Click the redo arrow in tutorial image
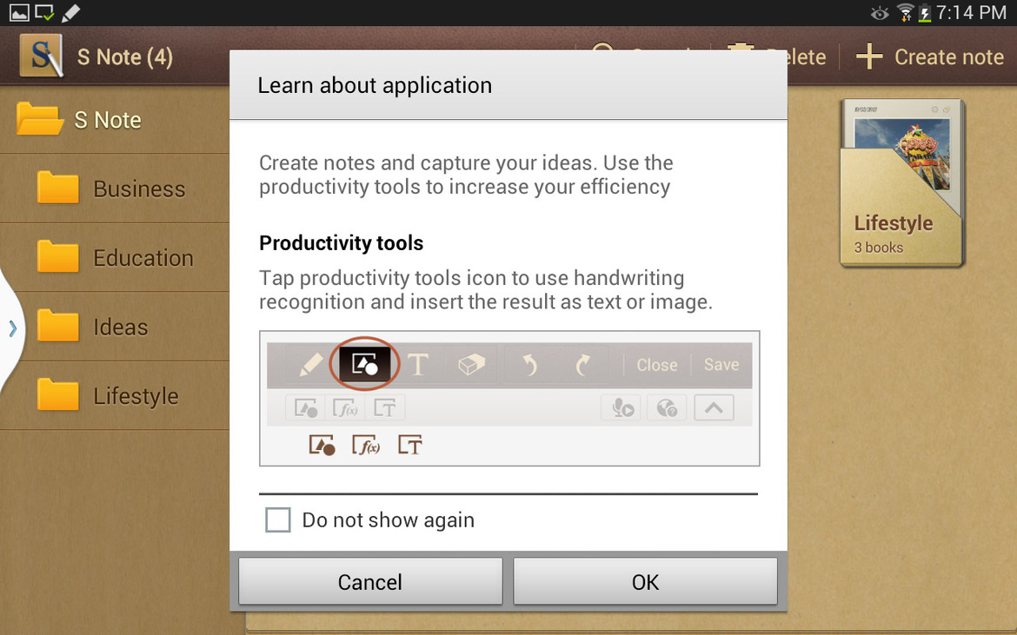 coord(583,365)
